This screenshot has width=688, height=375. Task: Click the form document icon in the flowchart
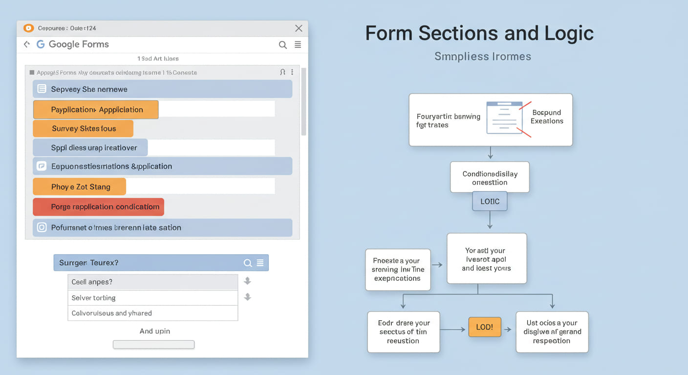[x=504, y=118]
